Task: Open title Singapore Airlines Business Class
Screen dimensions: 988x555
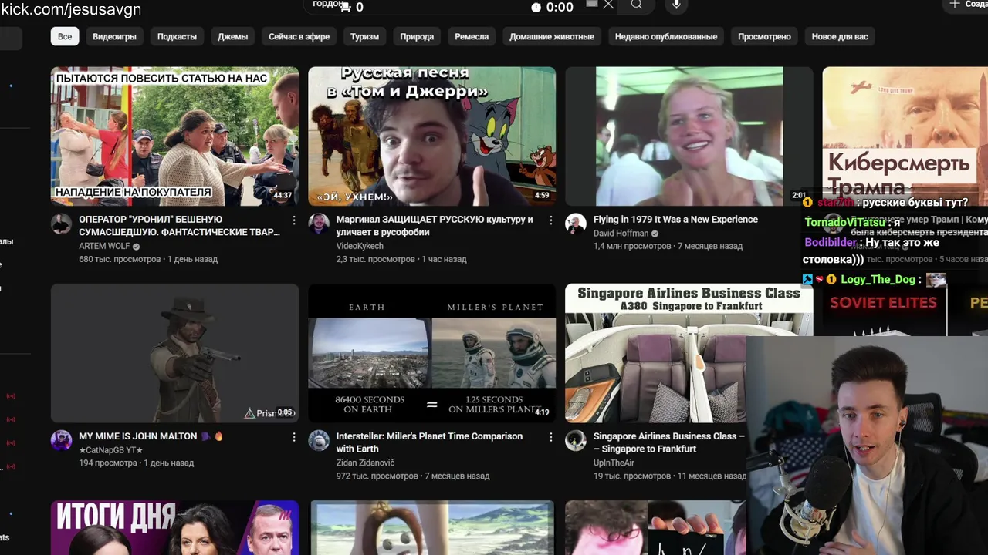Action: pyautogui.click(x=668, y=442)
